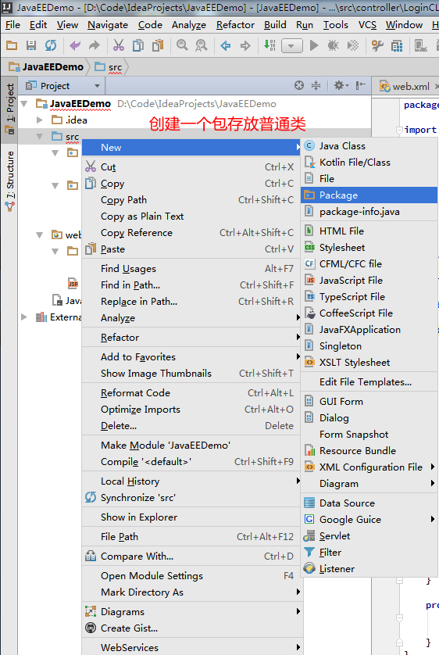Open the 7: Structure side tab
Screen dimensions: 439x655
click(x=9, y=181)
